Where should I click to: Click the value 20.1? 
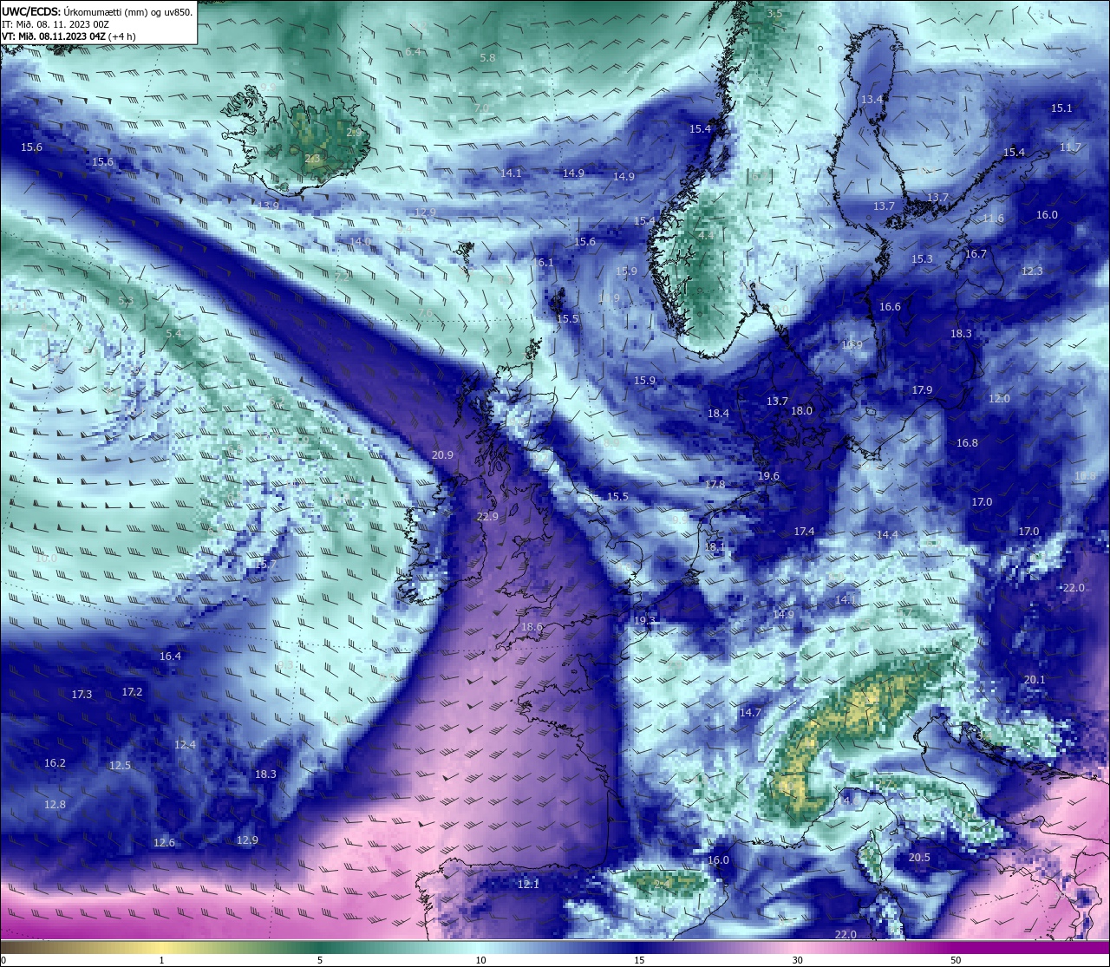click(x=1035, y=679)
